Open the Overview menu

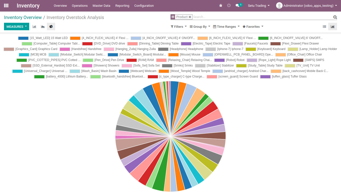(60, 5)
